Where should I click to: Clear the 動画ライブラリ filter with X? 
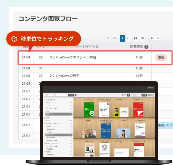pos(71,135)
